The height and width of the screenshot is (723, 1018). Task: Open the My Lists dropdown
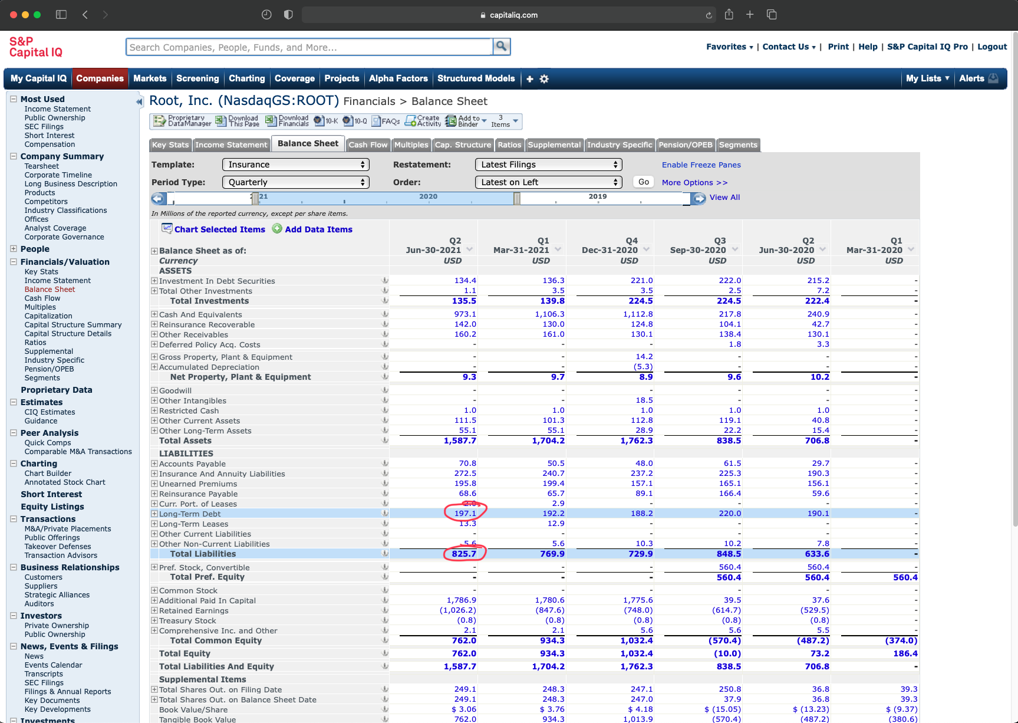[x=928, y=78]
